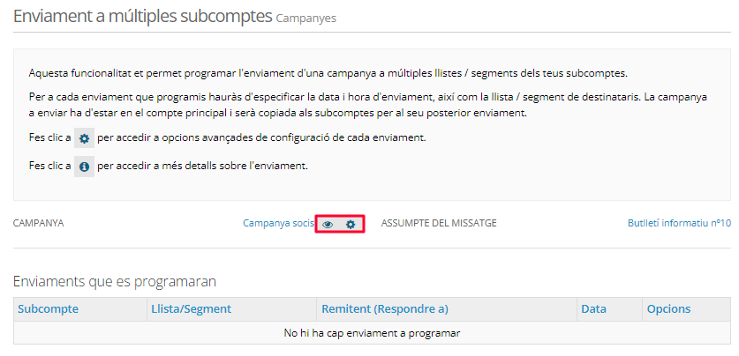
Task: Click the text 'per accedir a més detalls sobre l'enviament'
Action: (202, 166)
